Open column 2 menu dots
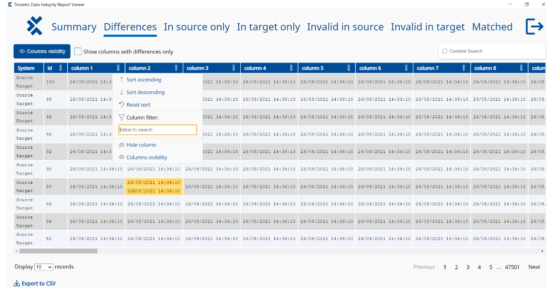 176,68
